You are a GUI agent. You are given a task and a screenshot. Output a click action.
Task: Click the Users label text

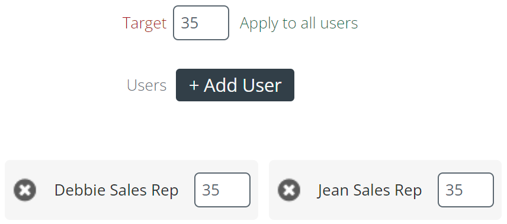click(x=147, y=85)
